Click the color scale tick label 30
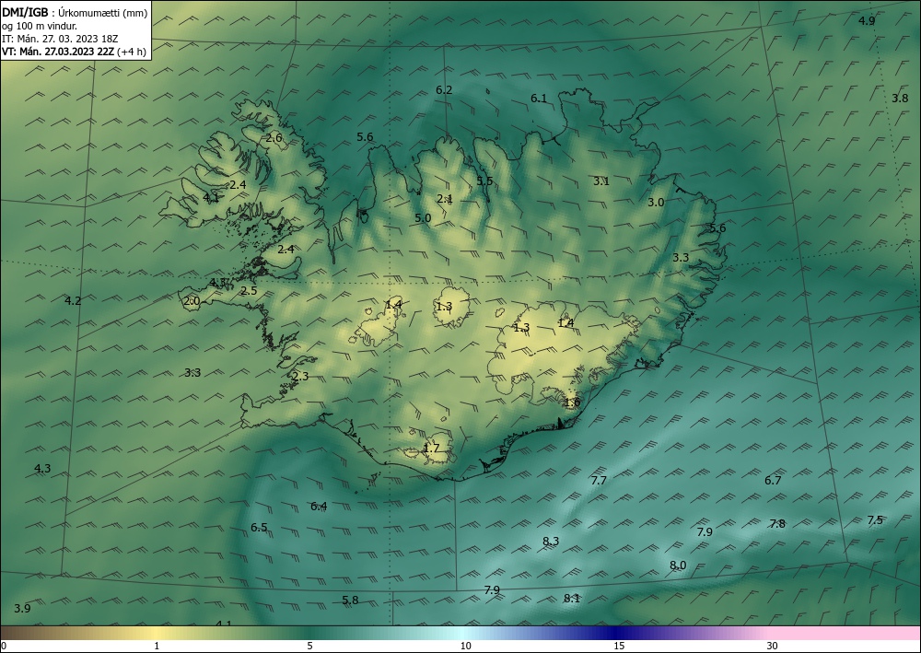921x653 pixels. click(x=772, y=647)
